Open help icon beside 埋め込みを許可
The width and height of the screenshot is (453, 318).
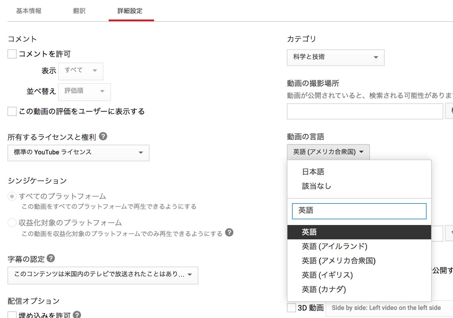[77, 315]
